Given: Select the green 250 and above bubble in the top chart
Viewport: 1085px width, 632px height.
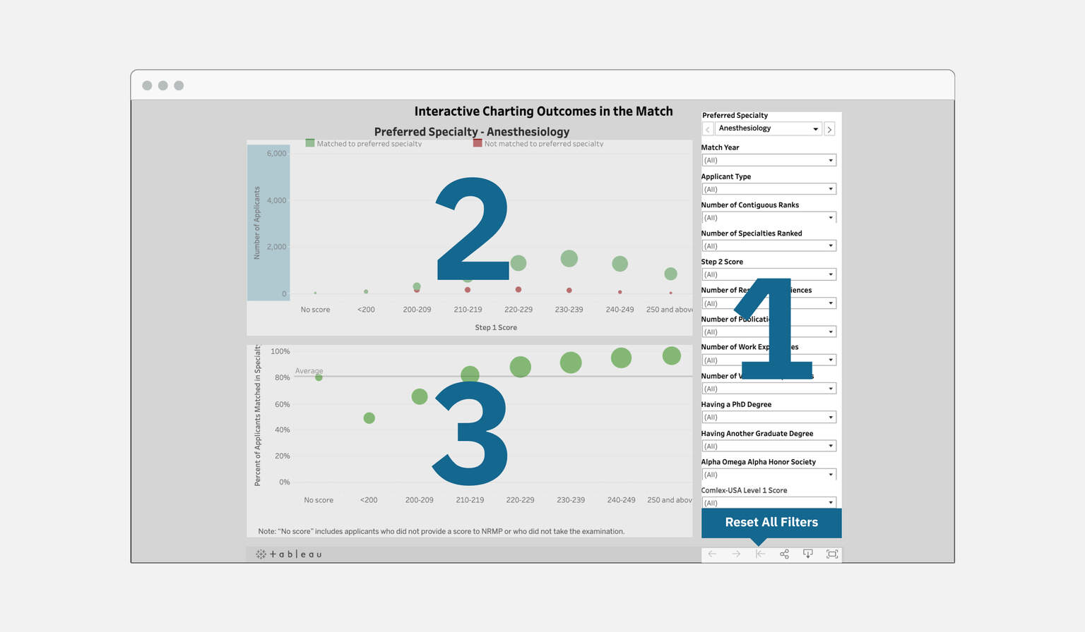Looking at the screenshot, I should (x=670, y=274).
